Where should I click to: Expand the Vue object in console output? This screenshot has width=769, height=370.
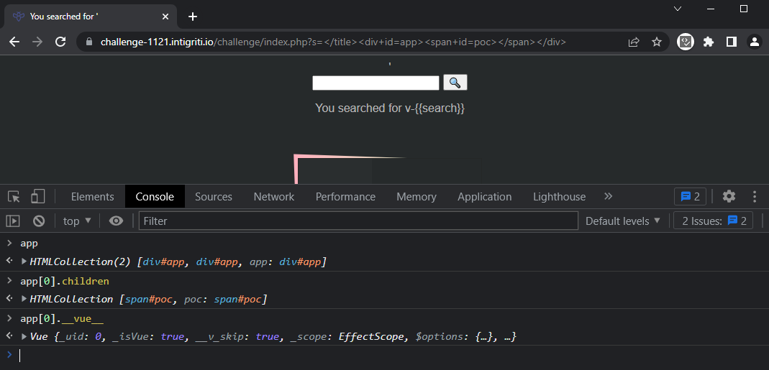coord(25,336)
